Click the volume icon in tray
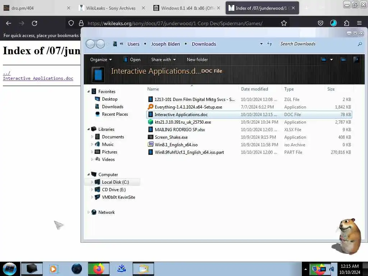368x276 pixels. point(332,269)
